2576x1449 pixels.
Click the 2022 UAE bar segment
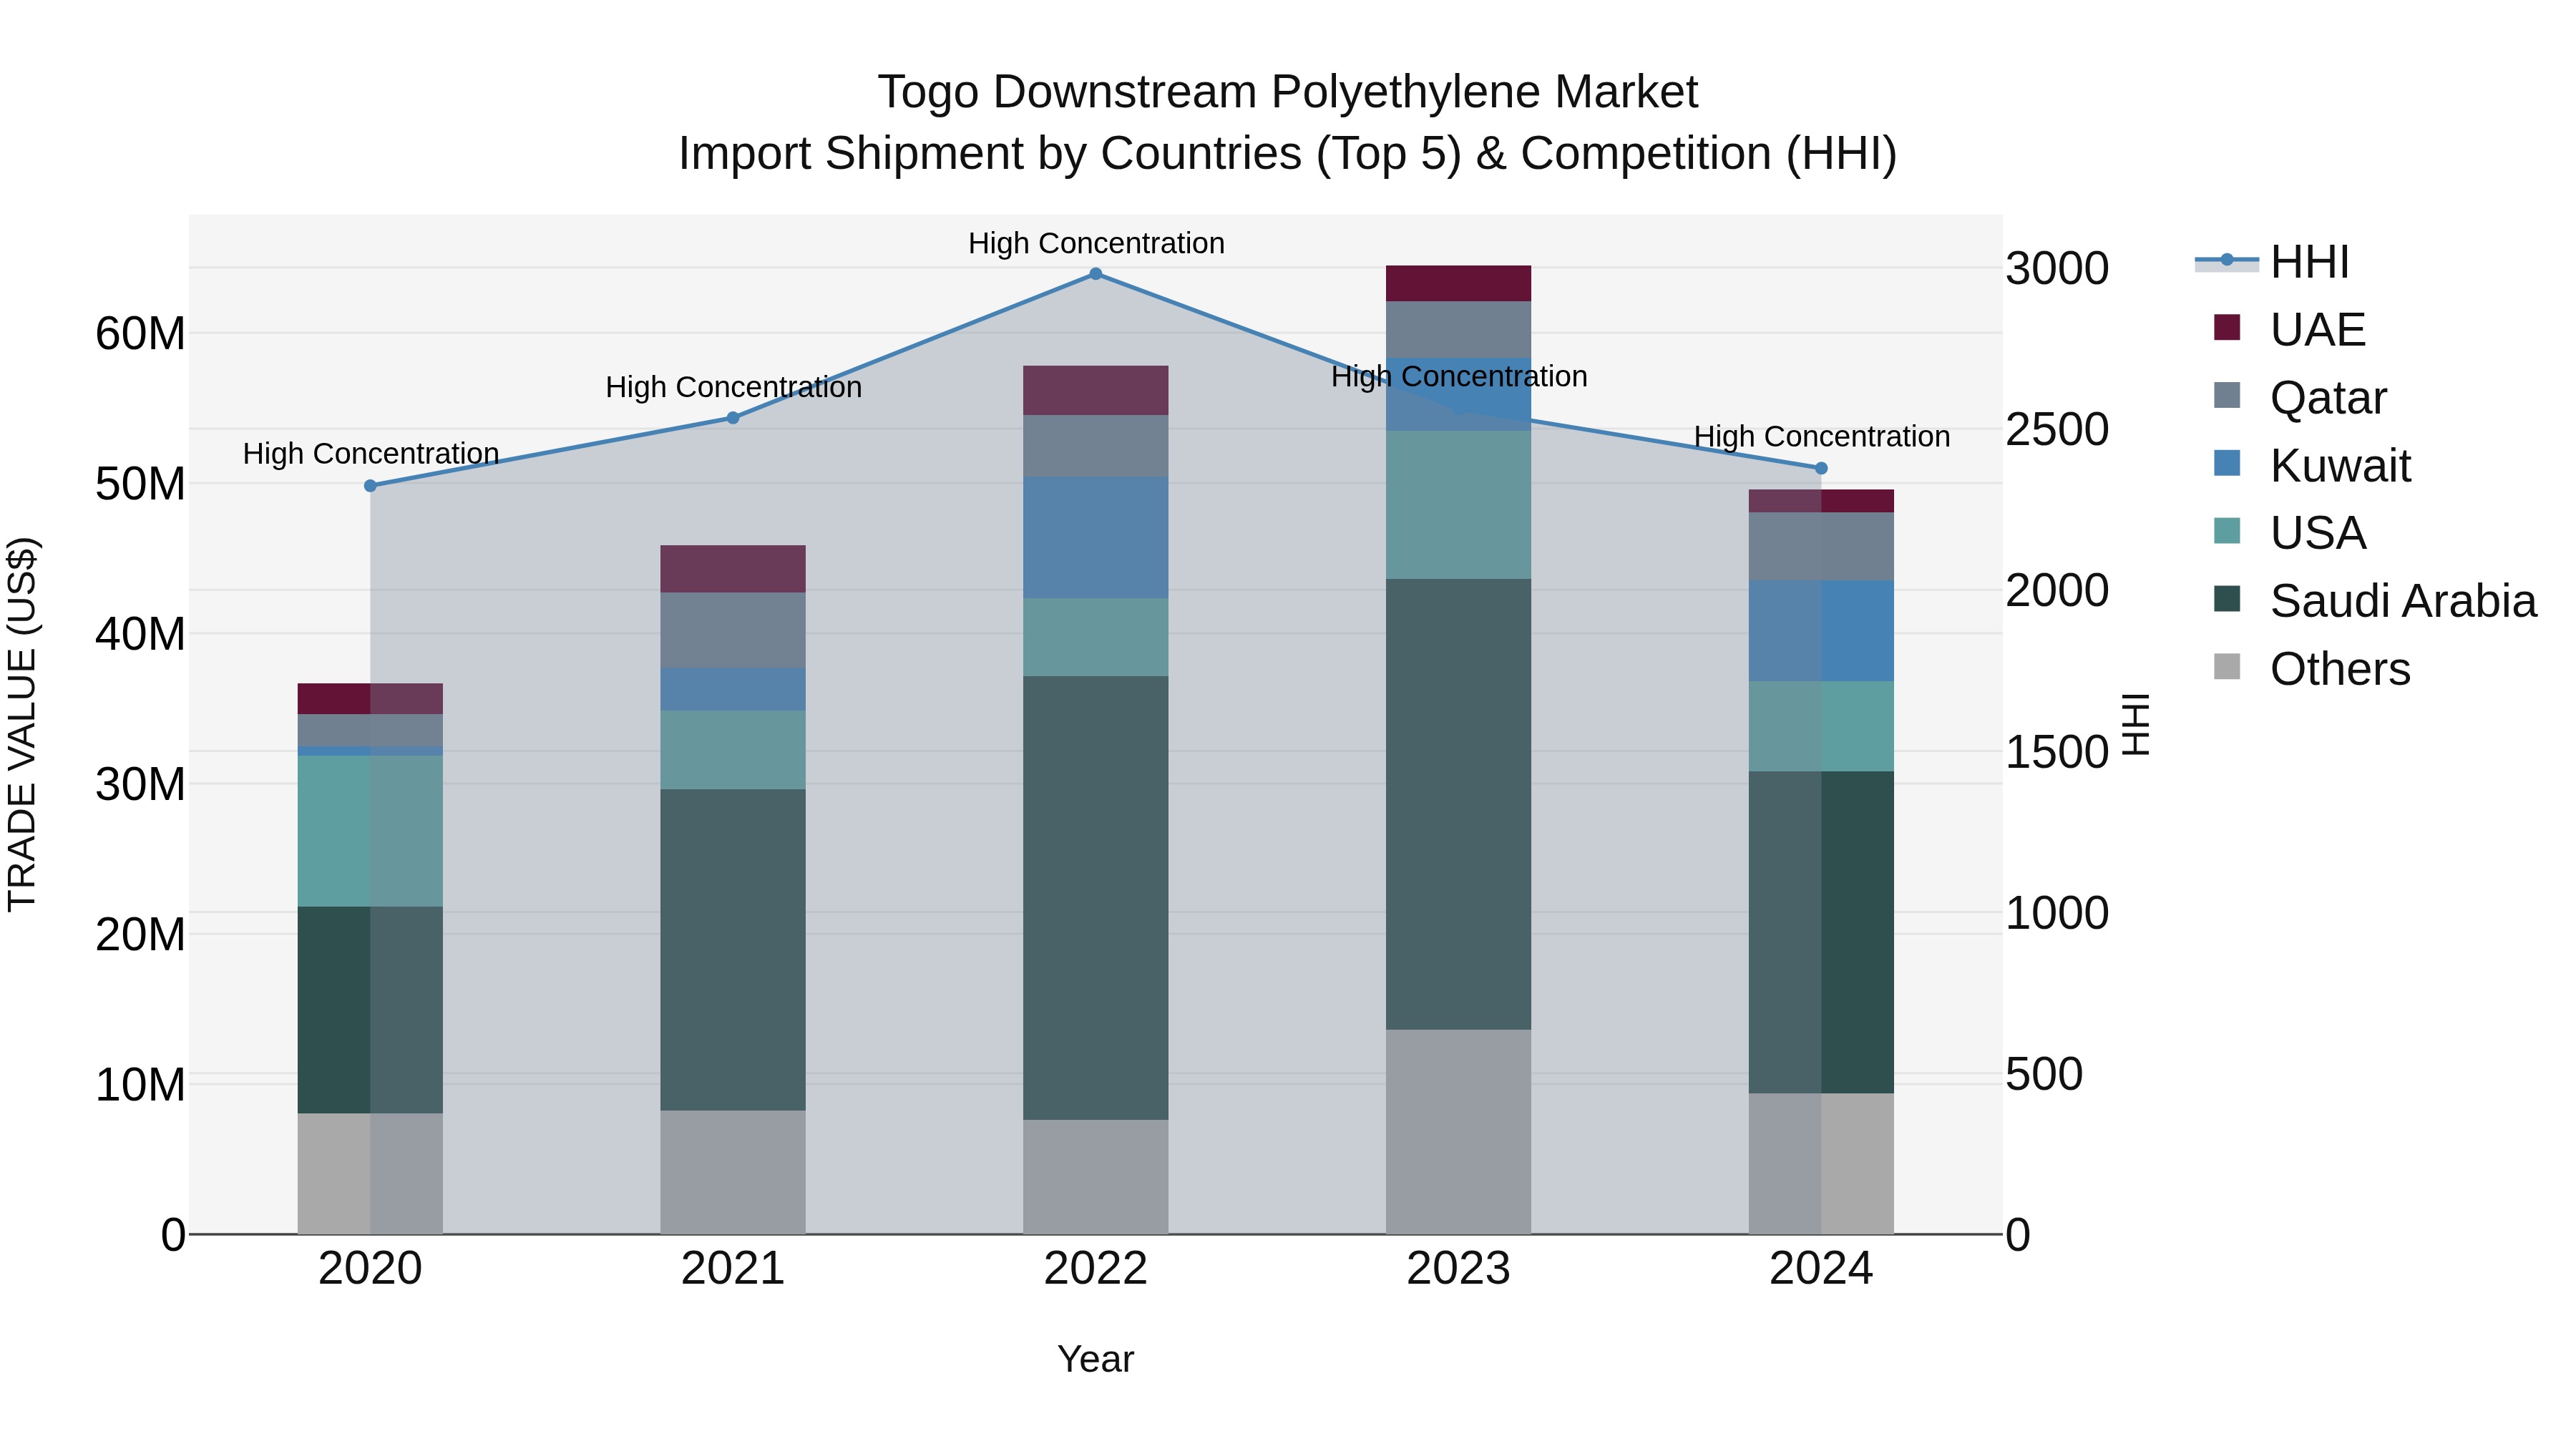[x=1096, y=391]
